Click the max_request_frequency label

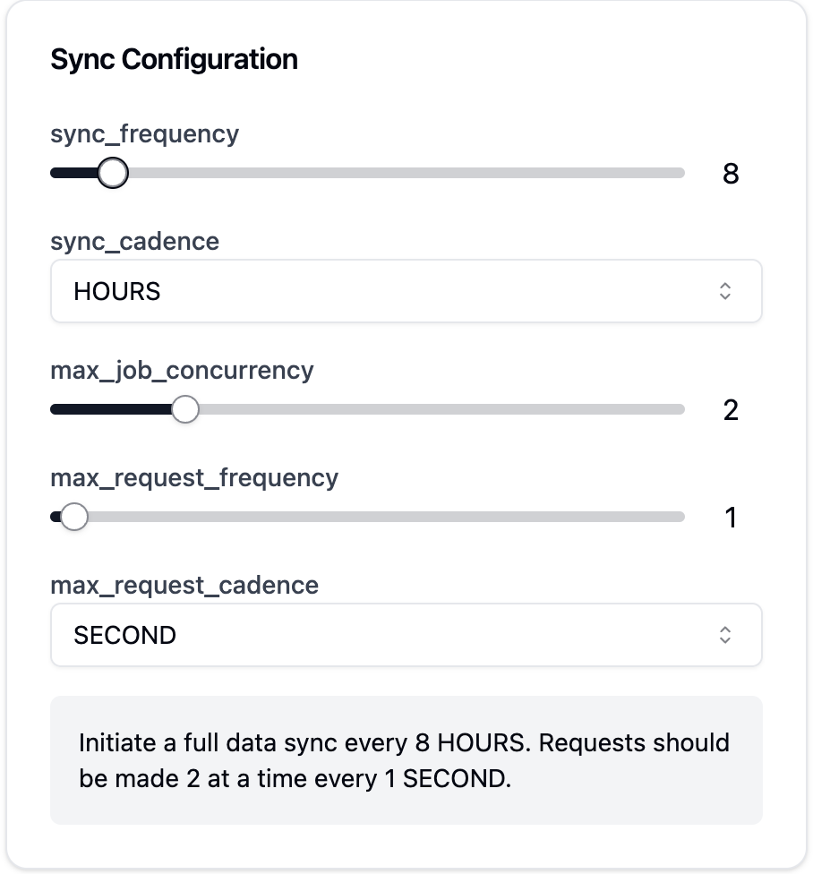coord(194,478)
